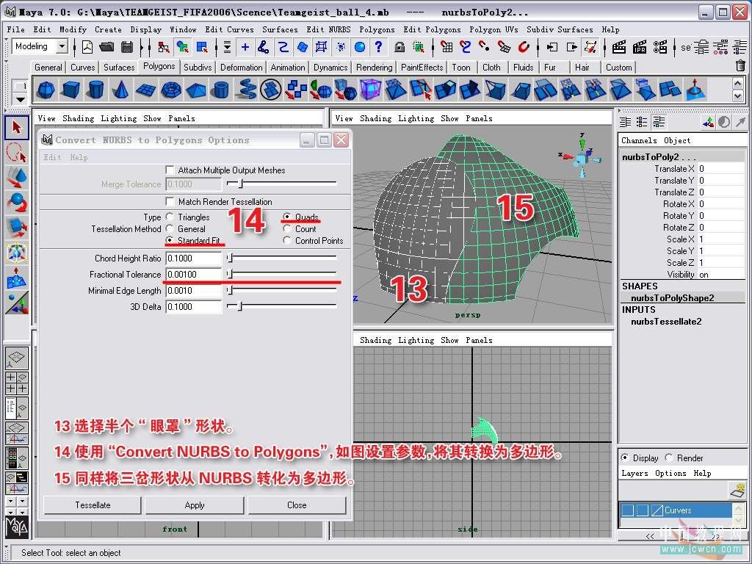The width and height of the screenshot is (752, 564).
Task: Switch to the Deformation shelf tab
Action: (241, 67)
